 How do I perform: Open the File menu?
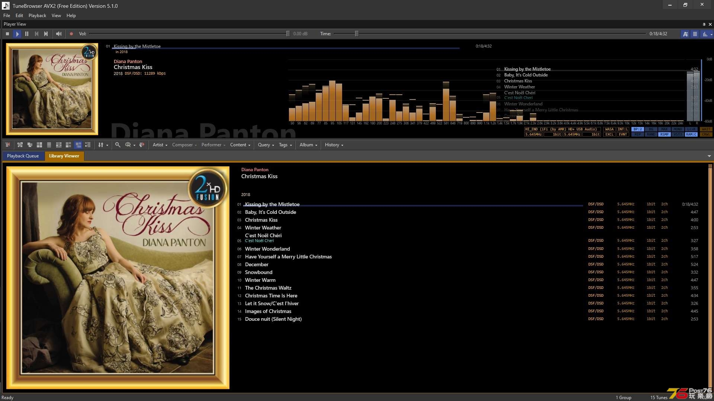(7, 16)
